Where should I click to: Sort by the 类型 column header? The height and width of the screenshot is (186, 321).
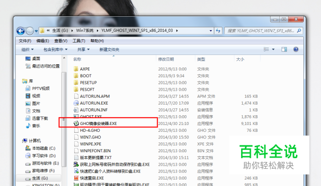[x=201, y=59]
